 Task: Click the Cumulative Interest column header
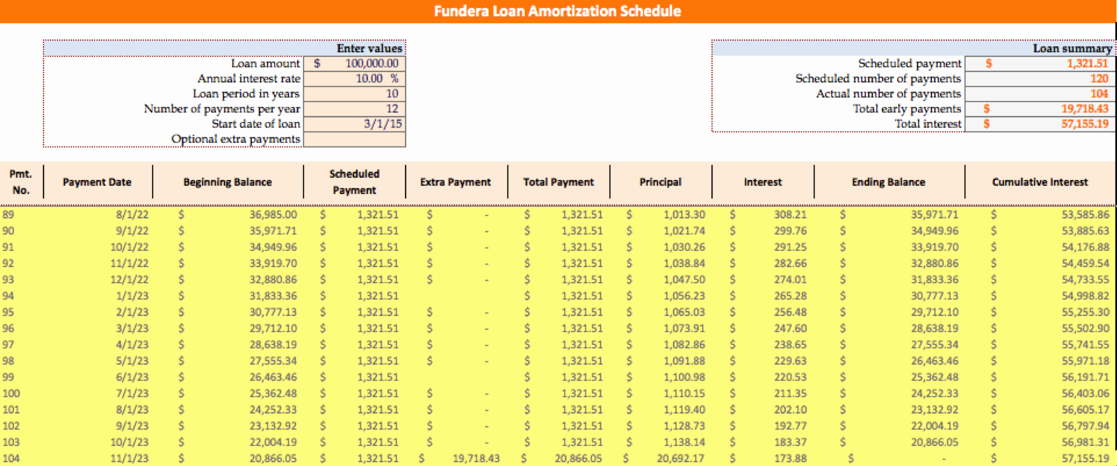pos(1040,182)
